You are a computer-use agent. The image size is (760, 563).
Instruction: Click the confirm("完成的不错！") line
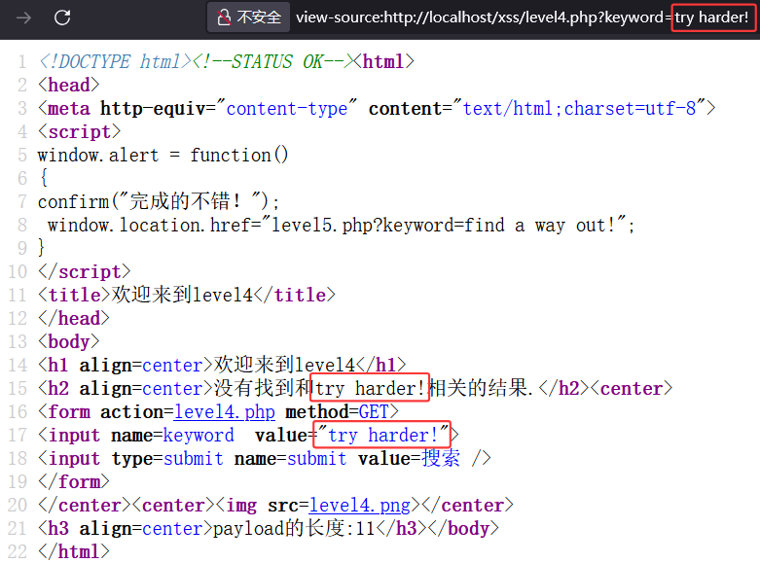point(159,201)
